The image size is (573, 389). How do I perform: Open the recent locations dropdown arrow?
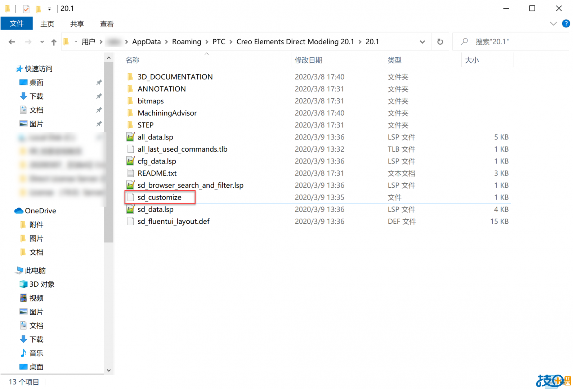coord(42,42)
